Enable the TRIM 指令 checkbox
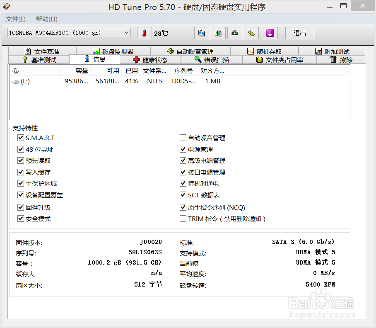Screen dimensions: 376x328 tap(183, 219)
